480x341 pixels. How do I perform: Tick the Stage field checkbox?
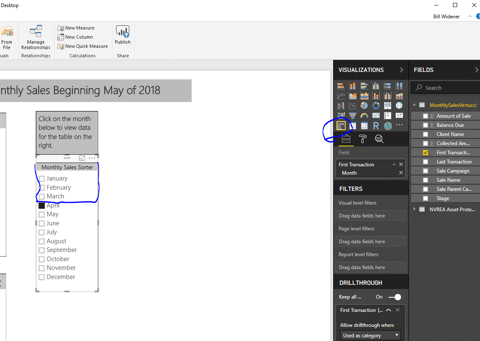(425, 198)
